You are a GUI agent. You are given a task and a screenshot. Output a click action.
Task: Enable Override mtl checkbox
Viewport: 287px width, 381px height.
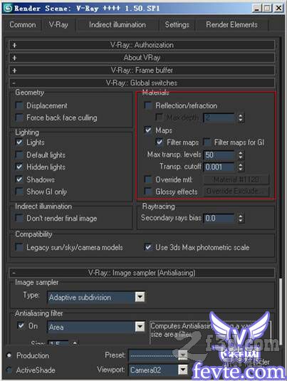(148, 179)
